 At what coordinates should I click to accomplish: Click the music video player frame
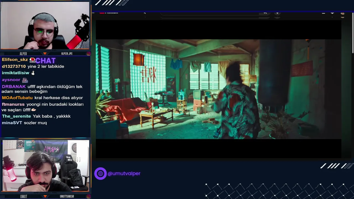(218, 89)
